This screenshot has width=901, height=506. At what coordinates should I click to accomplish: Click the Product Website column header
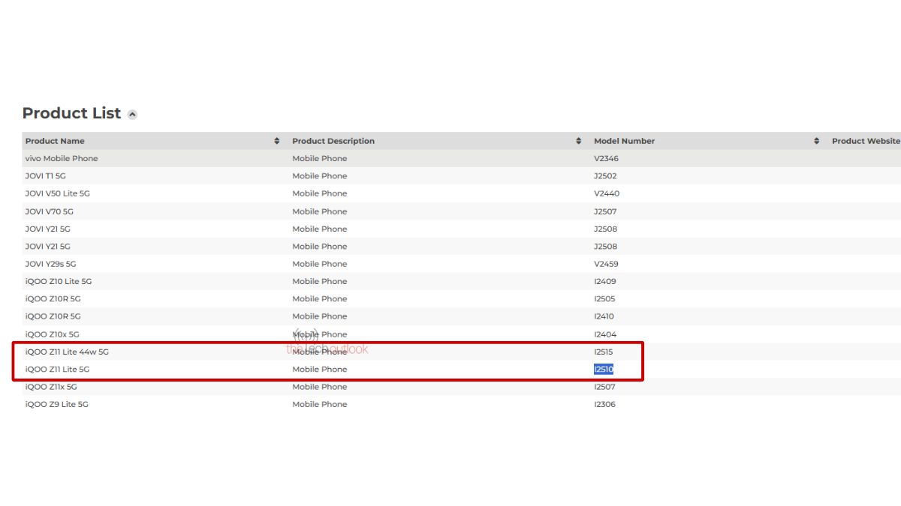[865, 141]
